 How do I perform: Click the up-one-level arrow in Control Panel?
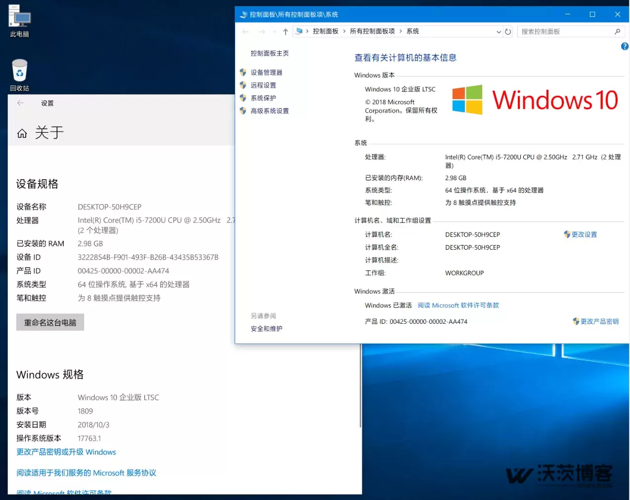[286, 32]
